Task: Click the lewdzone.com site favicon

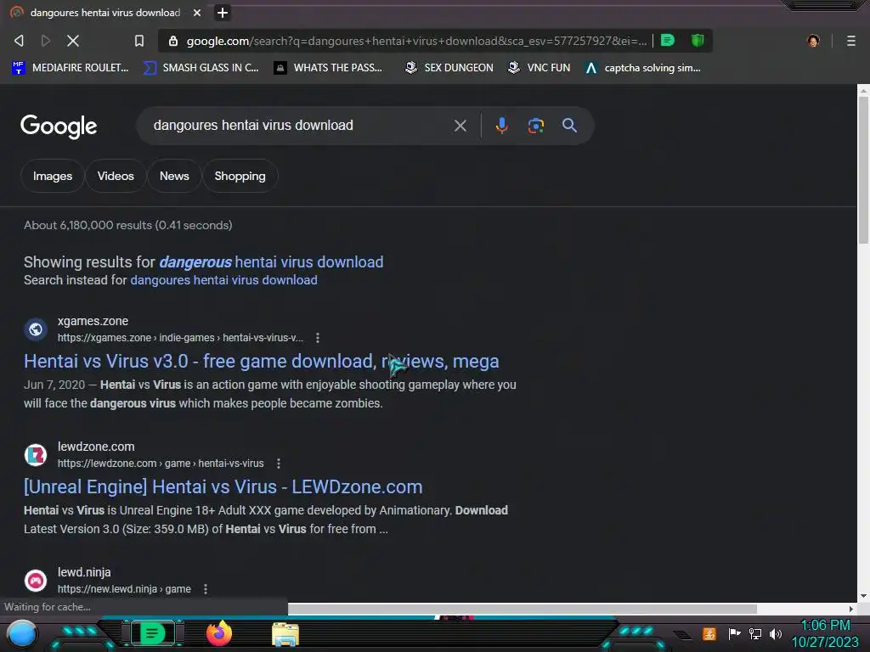Action: coord(36,455)
